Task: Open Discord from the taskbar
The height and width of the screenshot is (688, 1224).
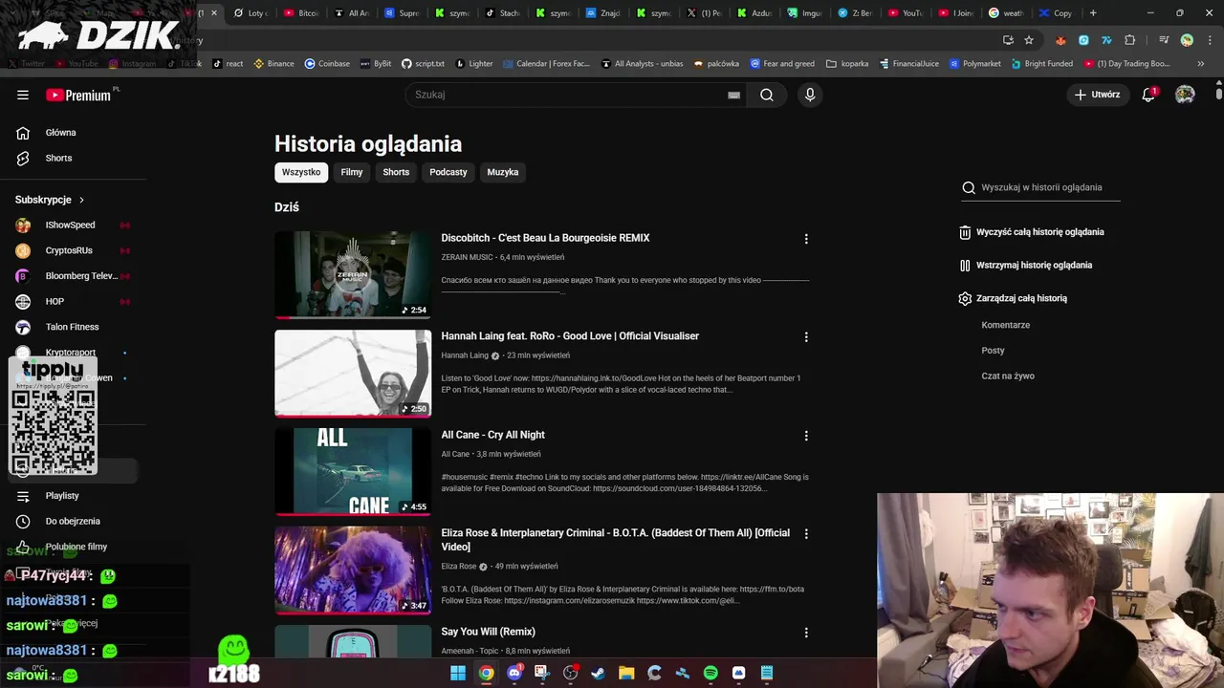Action: coord(514,673)
